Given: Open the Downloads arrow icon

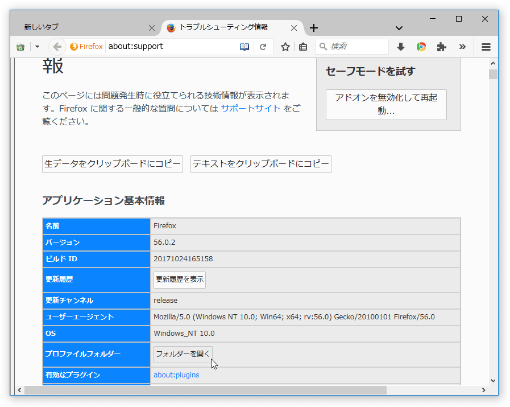Looking at the screenshot, I should (401, 47).
